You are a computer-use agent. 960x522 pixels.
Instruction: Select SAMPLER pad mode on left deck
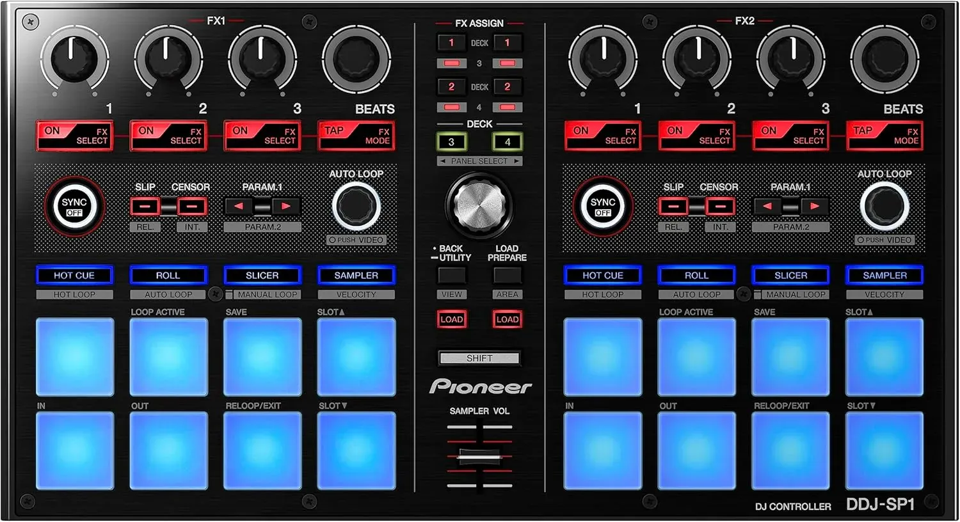tap(356, 275)
